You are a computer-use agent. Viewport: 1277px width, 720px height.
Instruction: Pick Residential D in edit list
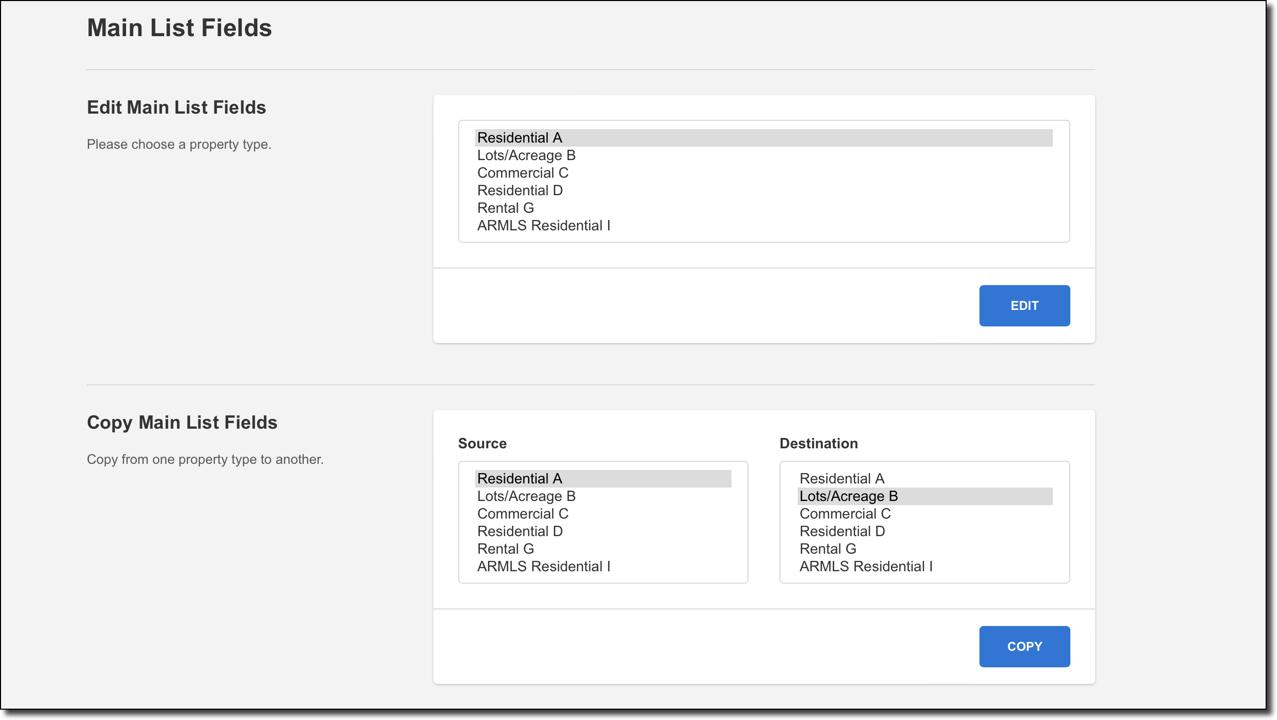click(764, 191)
